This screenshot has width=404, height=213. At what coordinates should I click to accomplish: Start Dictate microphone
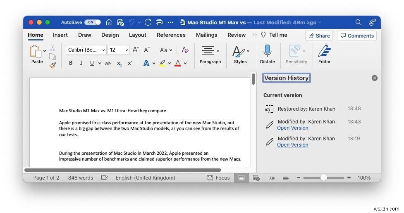tap(267, 54)
